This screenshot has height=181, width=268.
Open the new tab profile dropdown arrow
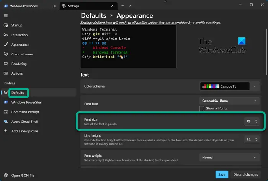pos(130,6)
